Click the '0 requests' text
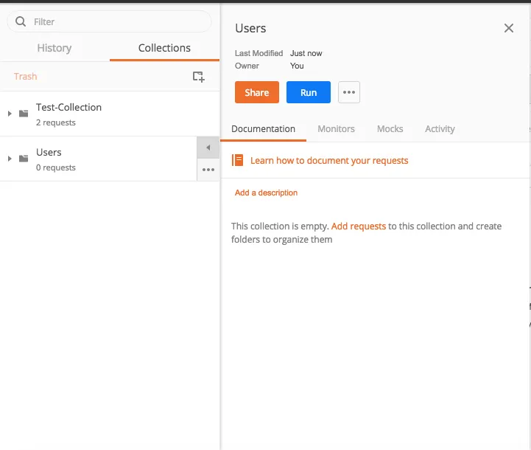The image size is (531, 450). (56, 168)
